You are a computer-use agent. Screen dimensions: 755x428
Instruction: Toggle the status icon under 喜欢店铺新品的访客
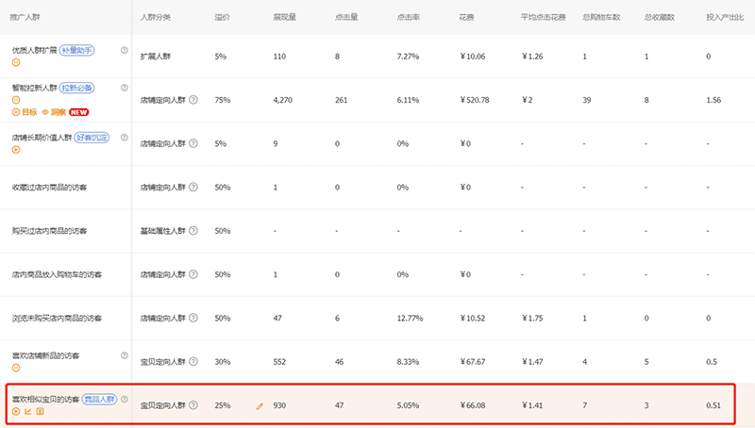[x=16, y=368]
